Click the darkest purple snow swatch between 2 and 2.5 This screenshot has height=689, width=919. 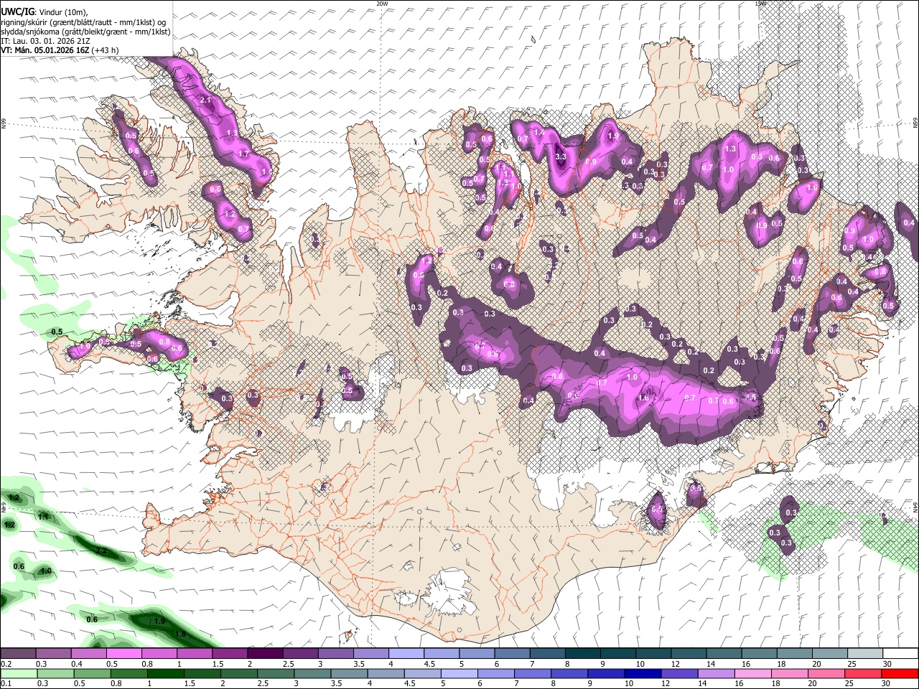pos(265,654)
